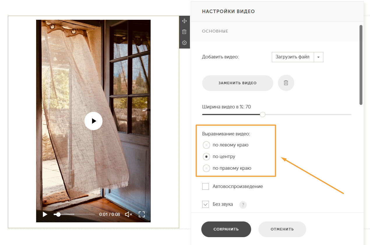Image resolution: width=370 pixels, height=245 pixels.
Task: Click the Отменить button
Action: click(282, 229)
